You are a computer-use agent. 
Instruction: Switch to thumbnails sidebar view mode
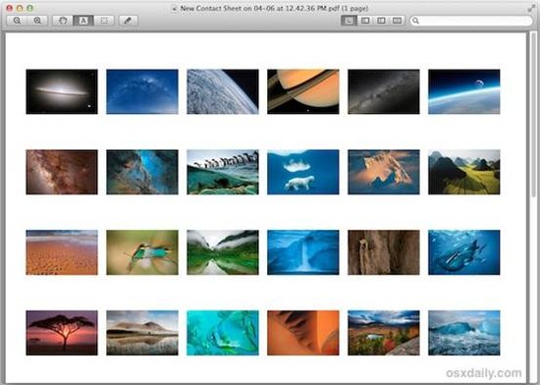click(364, 21)
